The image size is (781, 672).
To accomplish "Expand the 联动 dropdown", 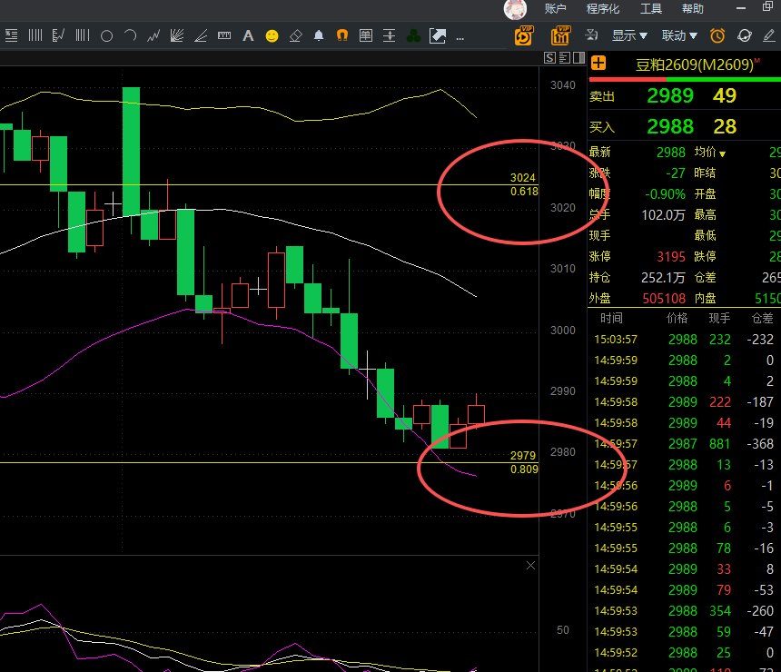I will click(679, 35).
